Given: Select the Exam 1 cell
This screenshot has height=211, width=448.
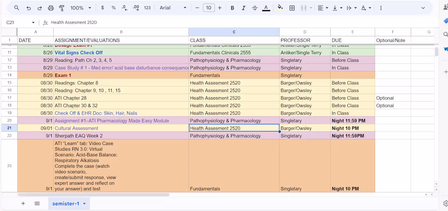Looking at the screenshot, I should 121,75.
